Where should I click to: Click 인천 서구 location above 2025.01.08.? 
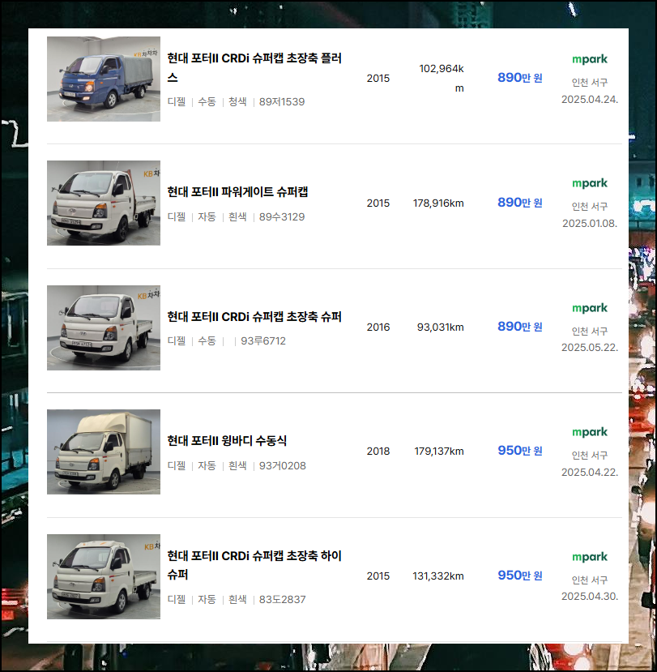pyautogui.click(x=590, y=207)
